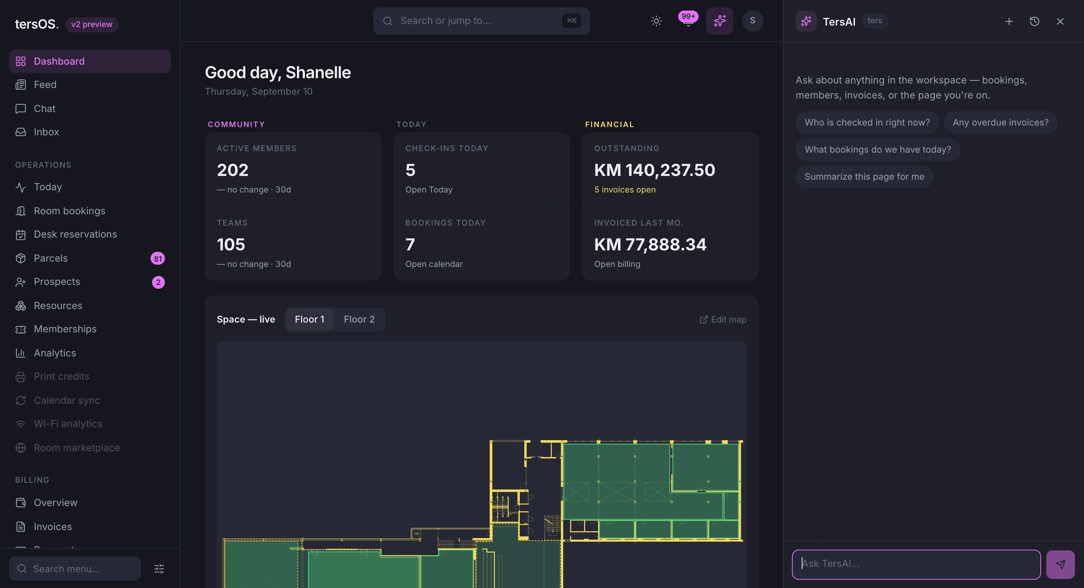Focus the Search or jump to field
Screen dimensions: 1084x588
481,21
